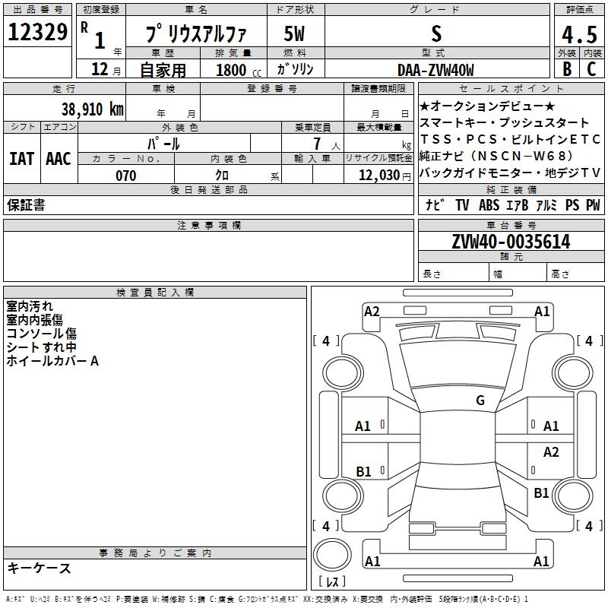Click the スマートキー・プッシュスタート line
Image resolution: width=608 pixels, height=608 pixels.
(504, 122)
